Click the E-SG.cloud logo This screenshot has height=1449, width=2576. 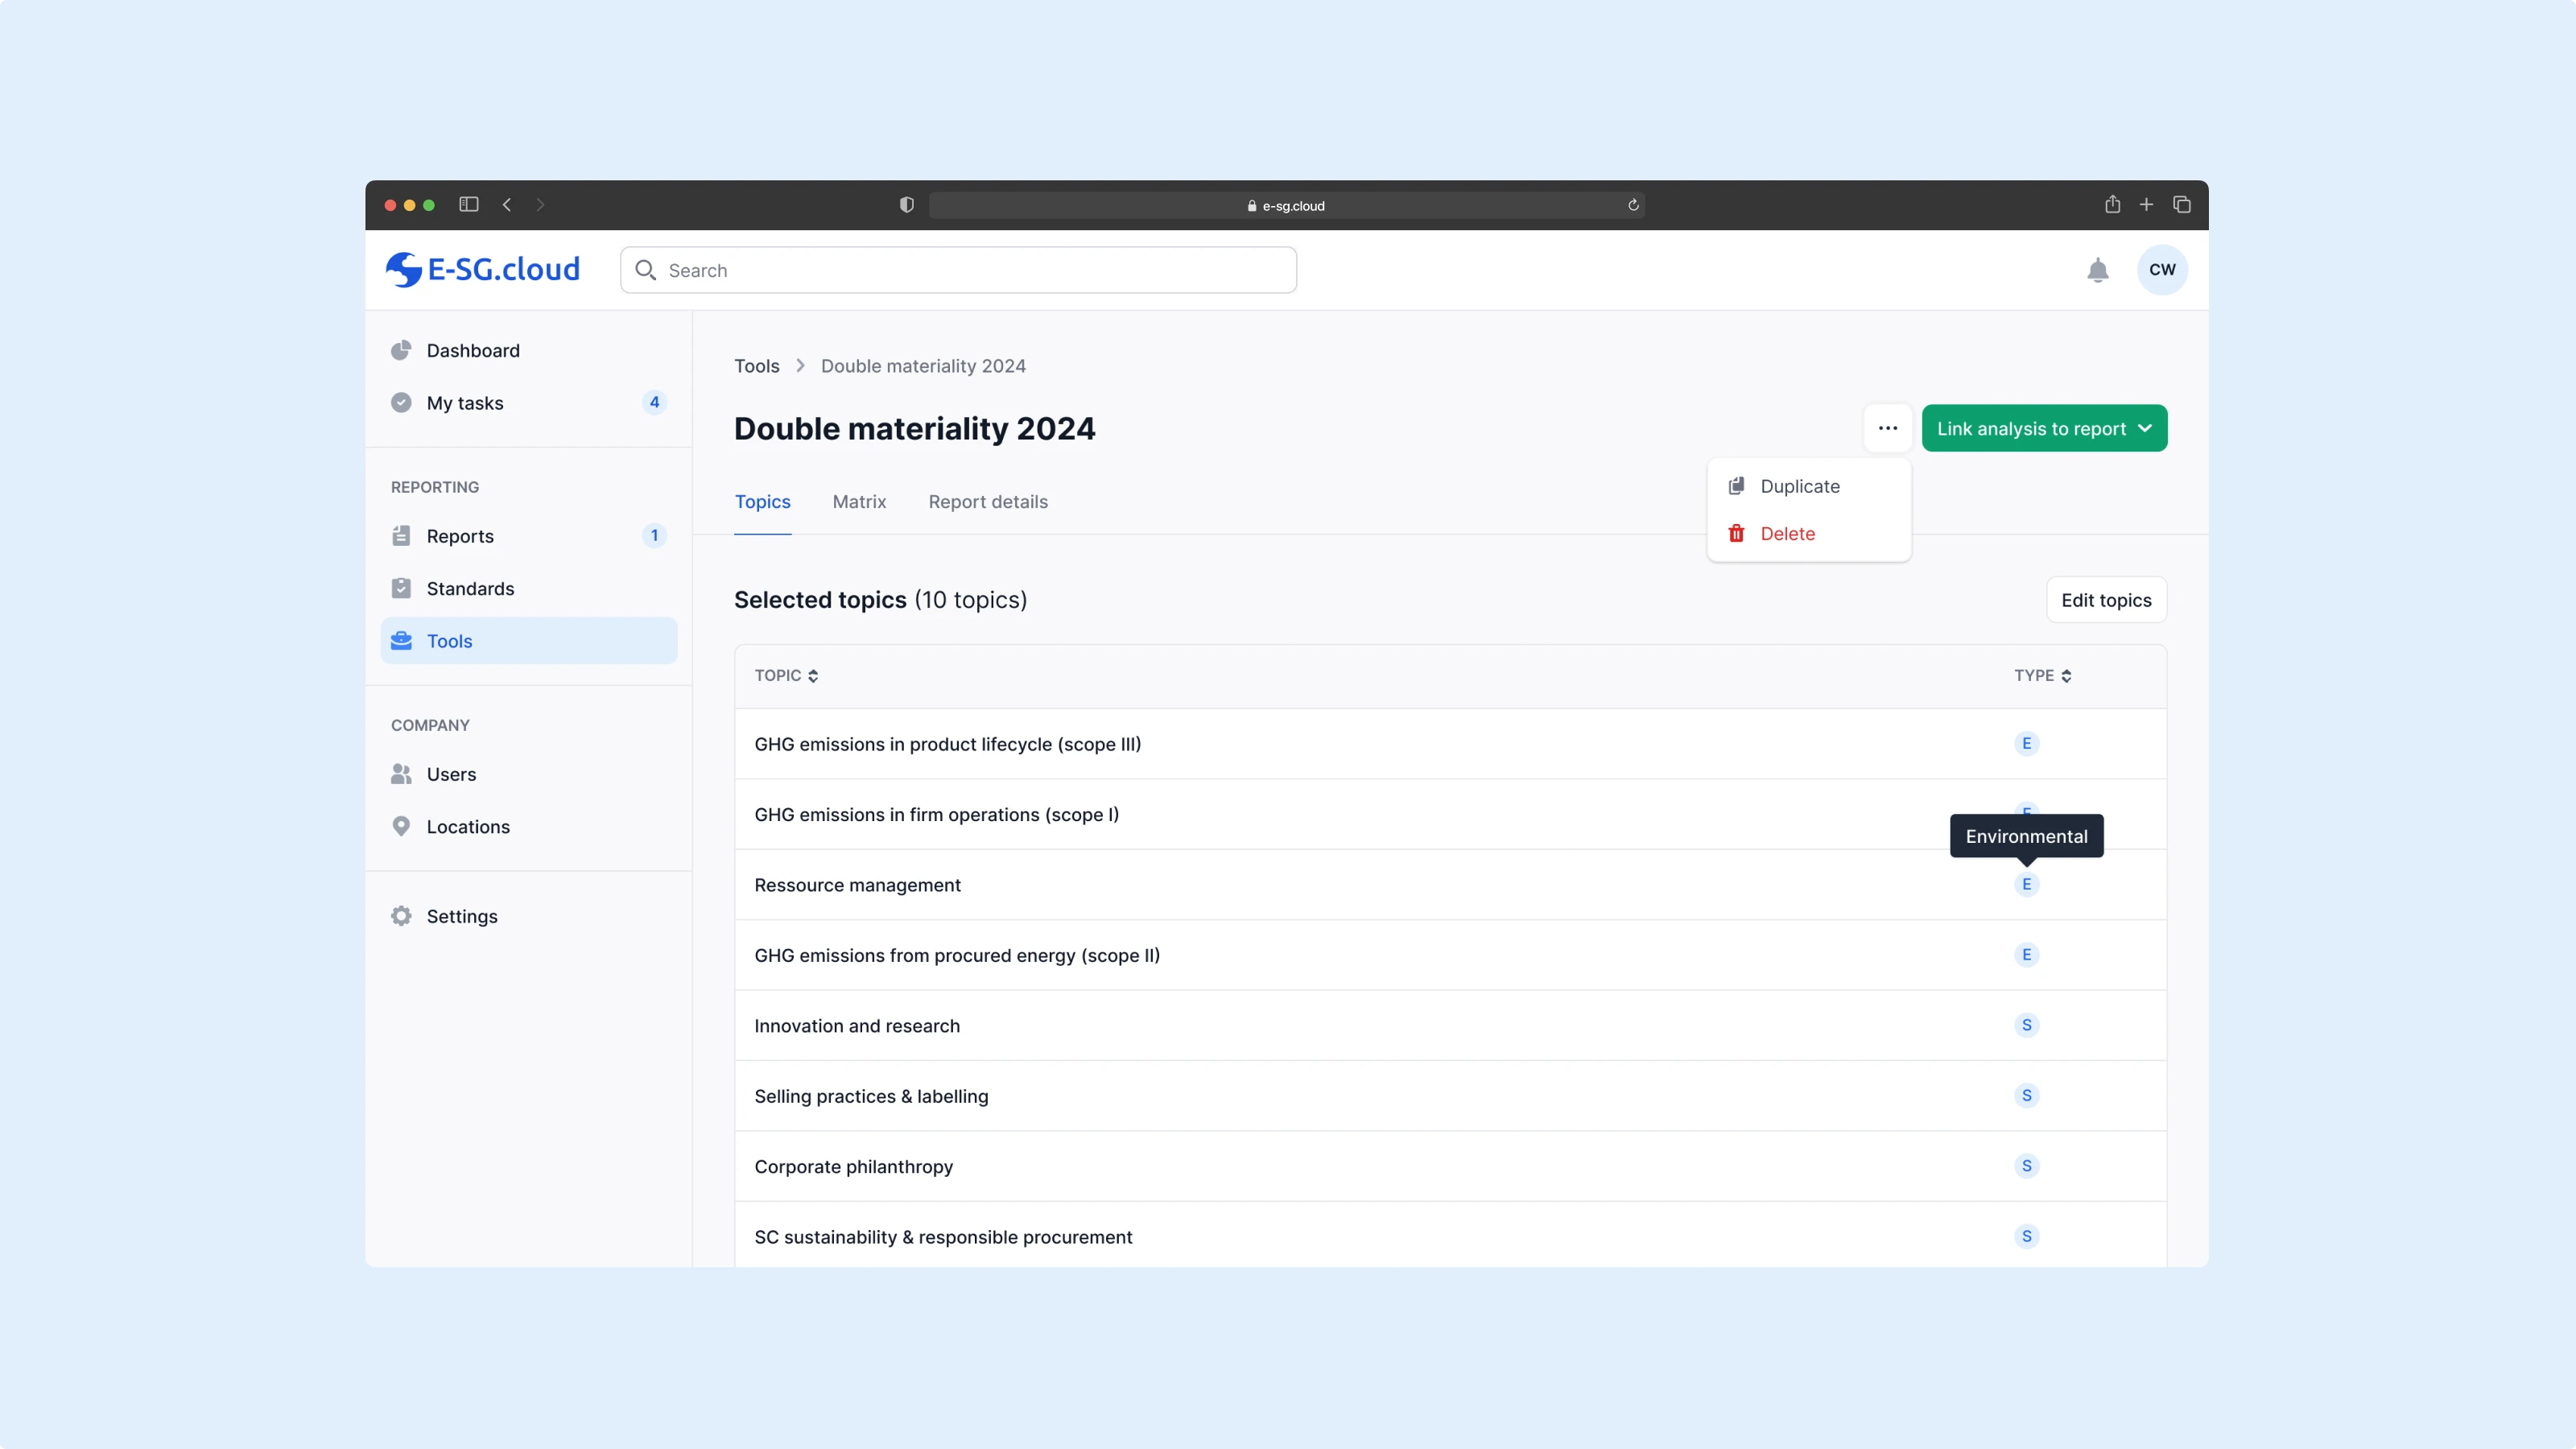click(x=483, y=269)
